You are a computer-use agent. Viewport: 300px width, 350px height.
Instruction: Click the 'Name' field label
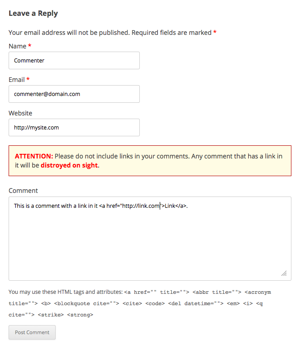pyautogui.click(x=17, y=46)
